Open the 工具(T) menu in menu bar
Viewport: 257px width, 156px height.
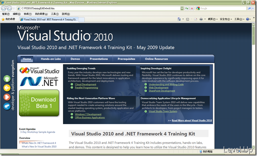click(x=55, y=14)
